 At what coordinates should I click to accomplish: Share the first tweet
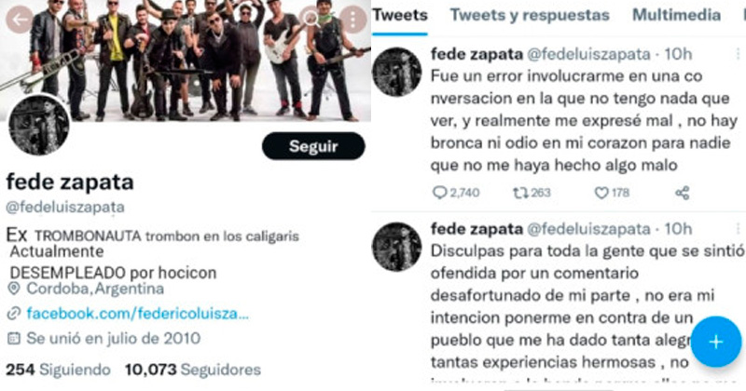pos(683,193)
